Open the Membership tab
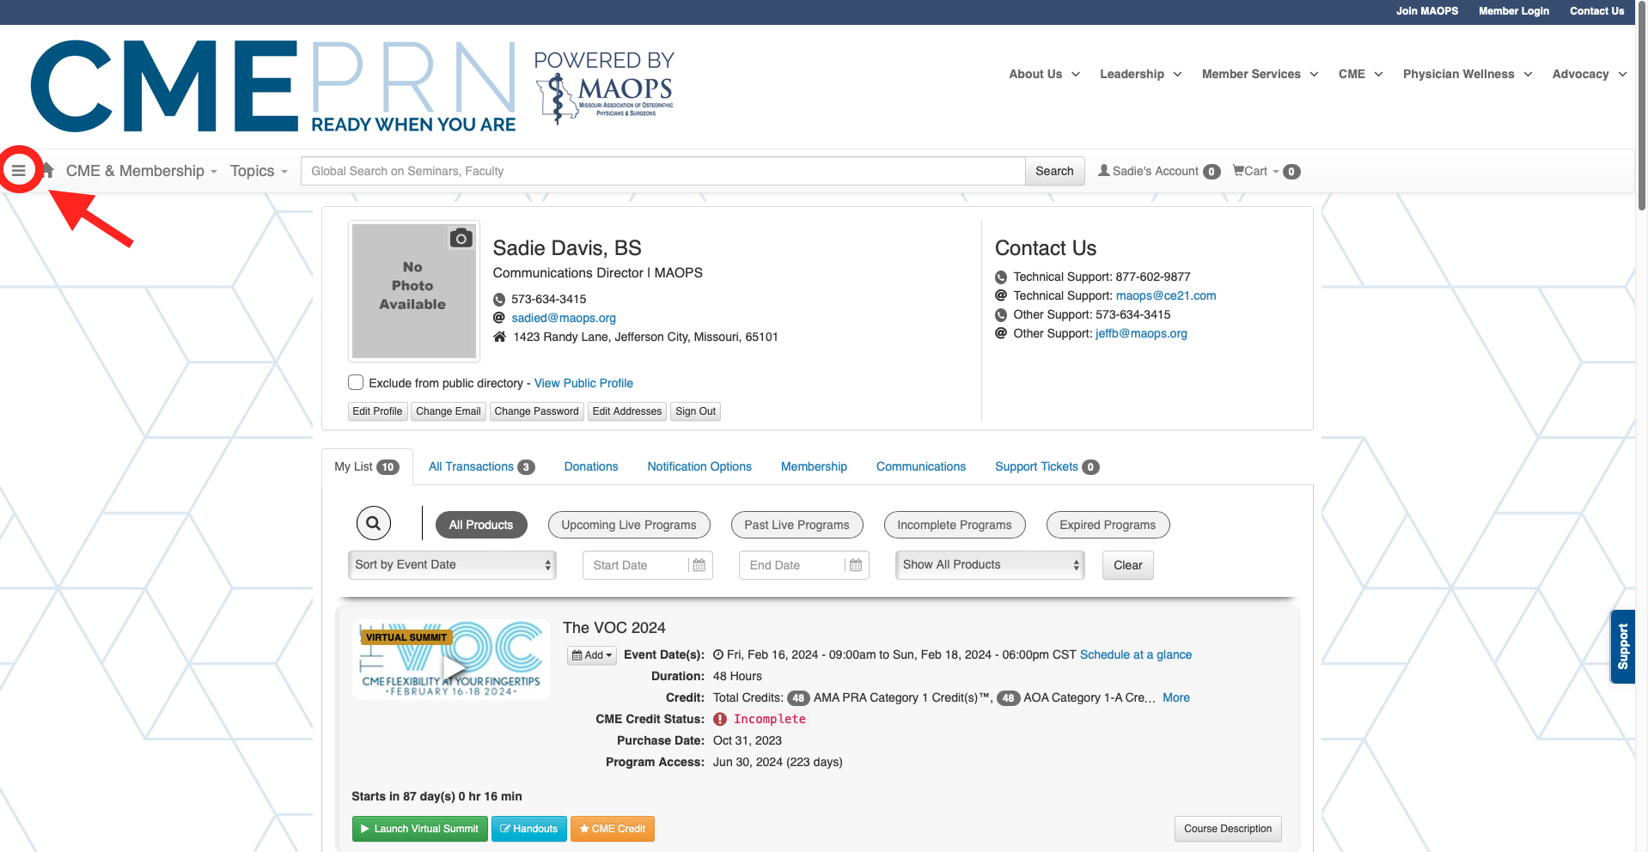Viewport: 1648px width, 852px height. tap(814, 466)
